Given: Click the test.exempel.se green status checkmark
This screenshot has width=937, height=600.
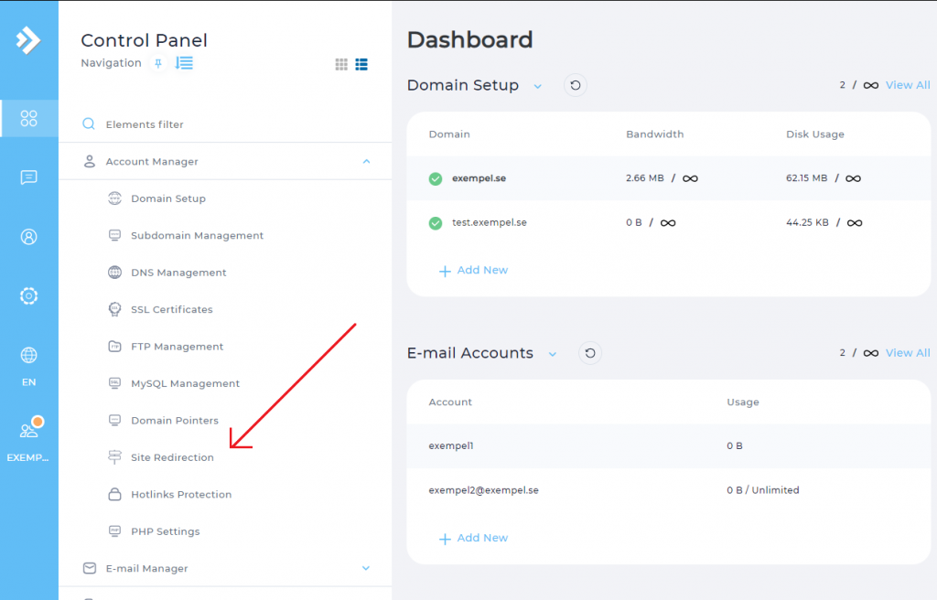Looking at the screenshot, I should (436, 223).
